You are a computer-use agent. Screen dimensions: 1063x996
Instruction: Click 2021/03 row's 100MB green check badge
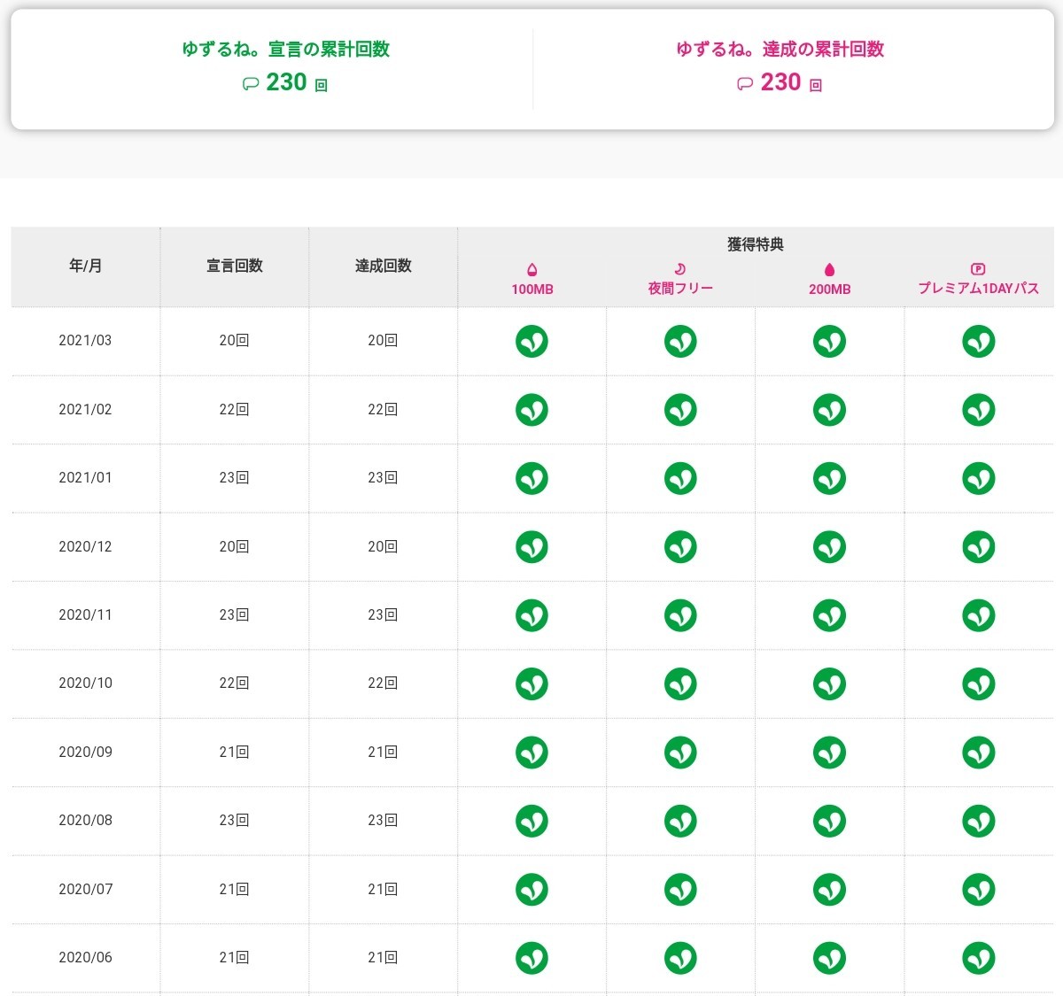coord(531,341)
